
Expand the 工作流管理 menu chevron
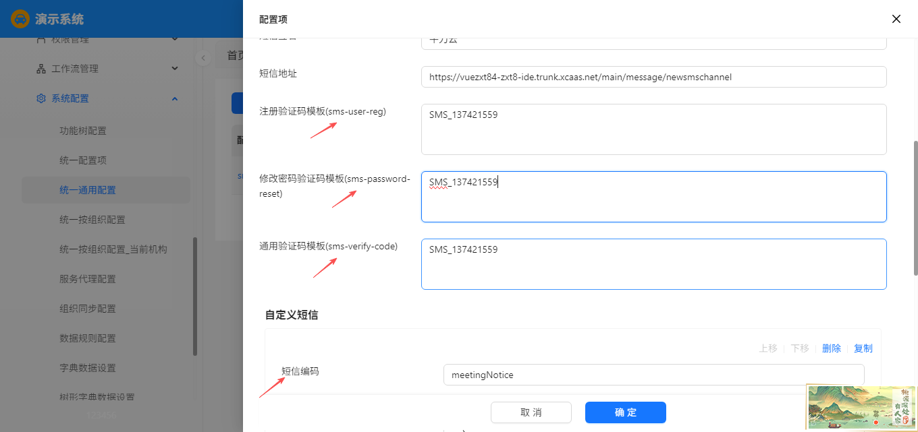click(x=175, y=69)
